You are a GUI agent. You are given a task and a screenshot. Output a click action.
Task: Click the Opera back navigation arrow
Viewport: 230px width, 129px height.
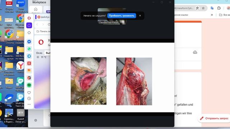pos(37,24)
